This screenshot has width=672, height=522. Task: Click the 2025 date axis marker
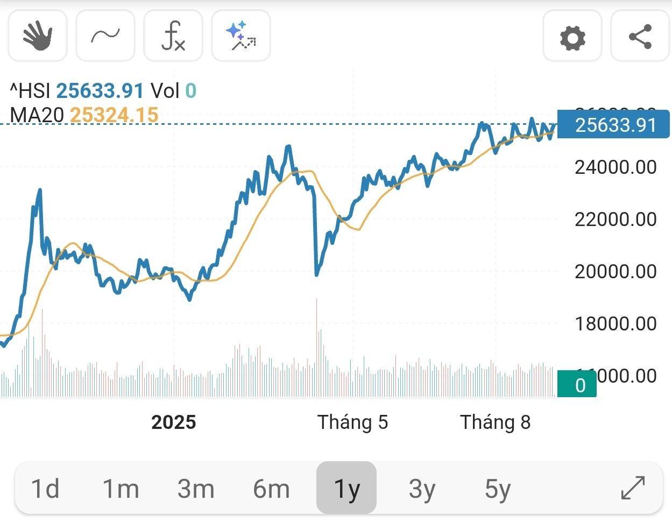point(173,422)
